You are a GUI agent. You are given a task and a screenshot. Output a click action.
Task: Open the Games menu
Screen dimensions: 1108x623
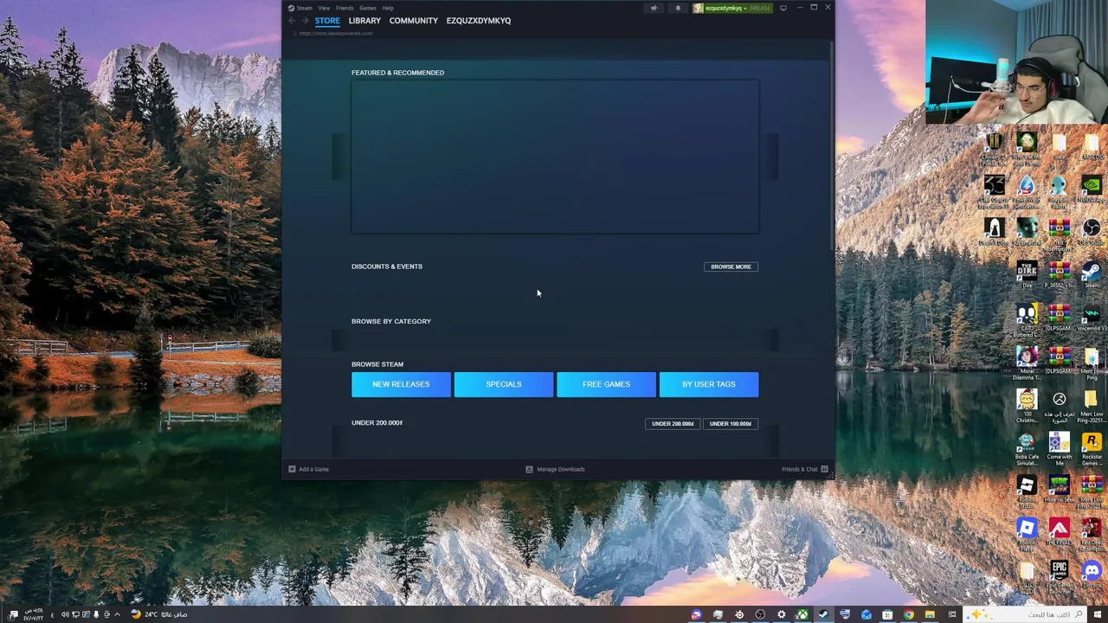pyautogui.click(x=368, y=8)
